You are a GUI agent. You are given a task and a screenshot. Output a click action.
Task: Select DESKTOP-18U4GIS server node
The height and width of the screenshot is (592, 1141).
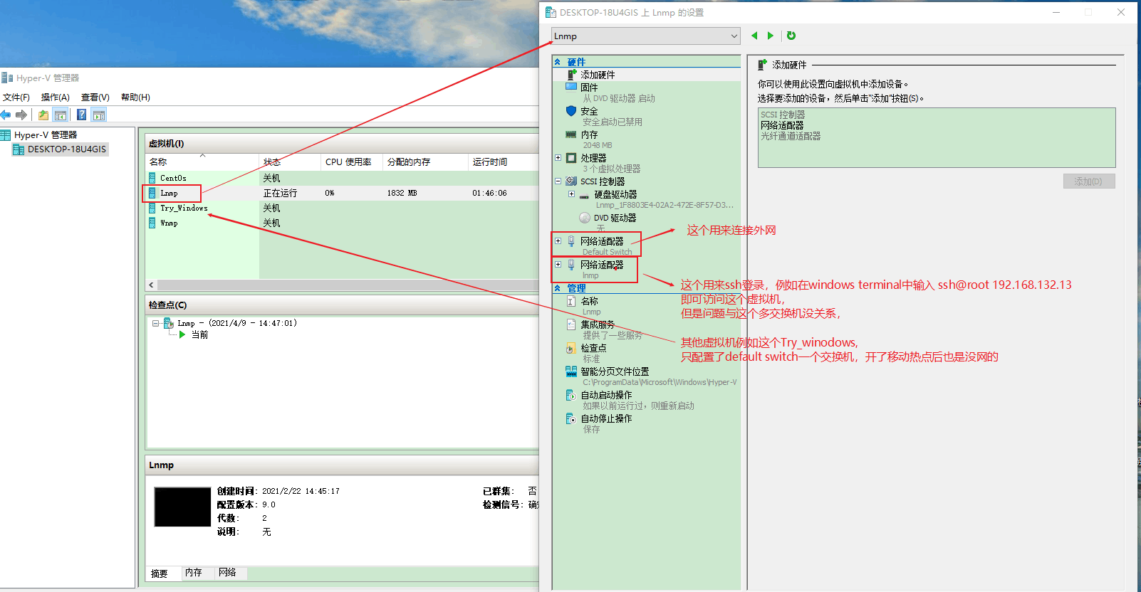[x=67, y=149]
